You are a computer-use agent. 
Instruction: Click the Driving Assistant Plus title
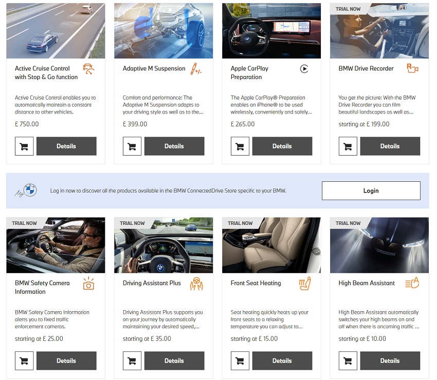152,283
